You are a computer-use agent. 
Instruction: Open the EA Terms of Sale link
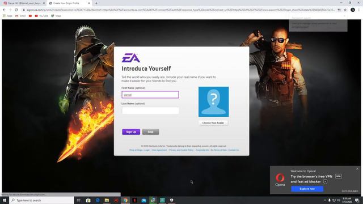[x=219, y=150]
